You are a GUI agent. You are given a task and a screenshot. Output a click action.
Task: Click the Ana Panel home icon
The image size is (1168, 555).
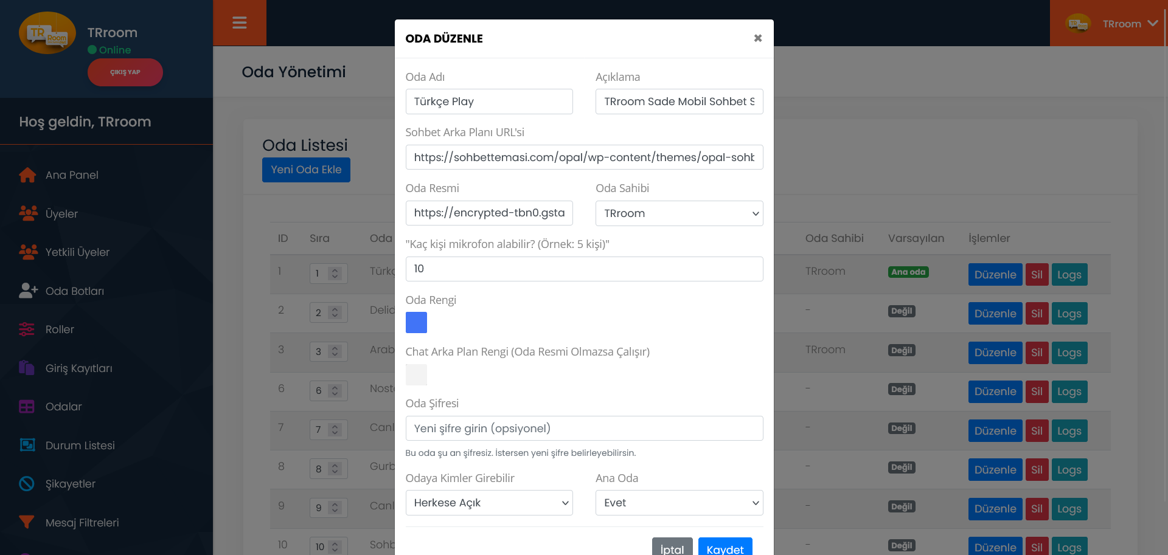[x=27, y=175]
